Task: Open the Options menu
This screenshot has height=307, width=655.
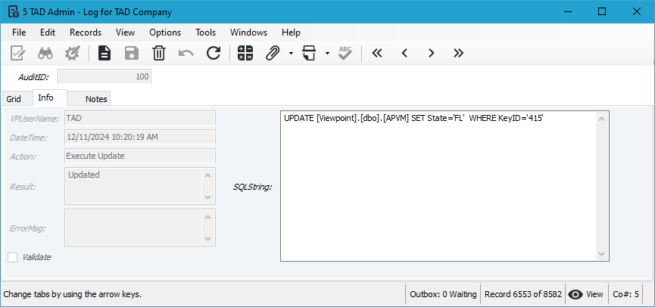Action: tap(165, 33)
